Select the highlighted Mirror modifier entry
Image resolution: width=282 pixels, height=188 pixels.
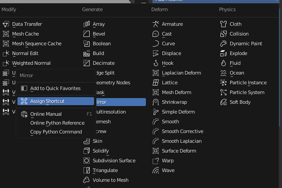(x=120, y=102)
